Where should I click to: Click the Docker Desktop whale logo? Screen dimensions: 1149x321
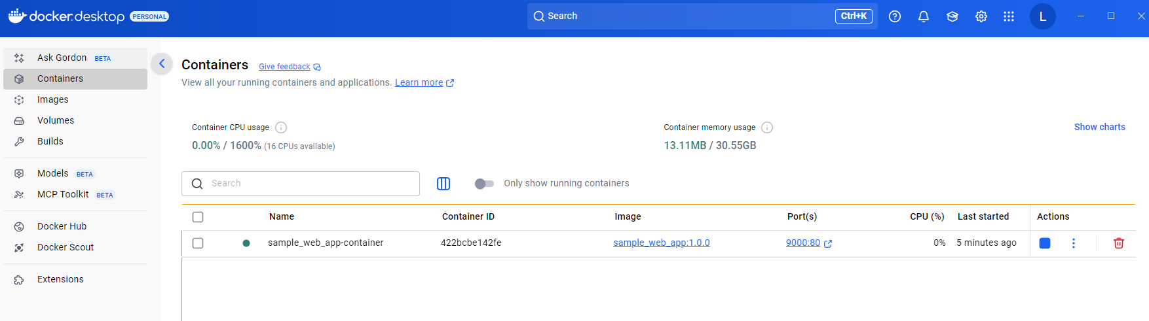pyautogui.click(x=17, y=16)
